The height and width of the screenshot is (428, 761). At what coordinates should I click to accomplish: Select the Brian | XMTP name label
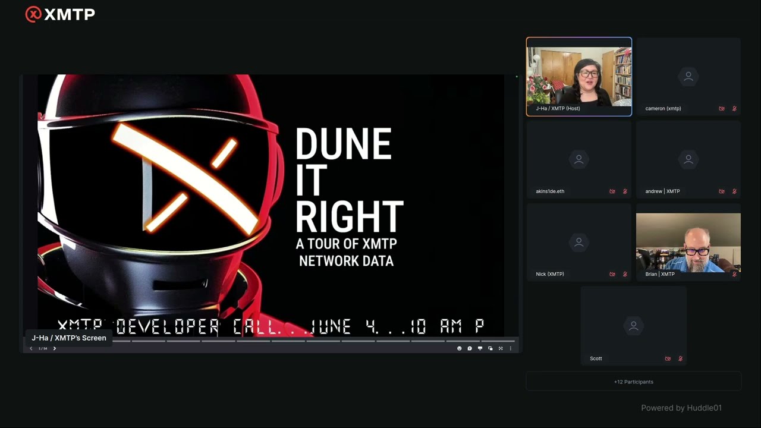click(660, 274)
